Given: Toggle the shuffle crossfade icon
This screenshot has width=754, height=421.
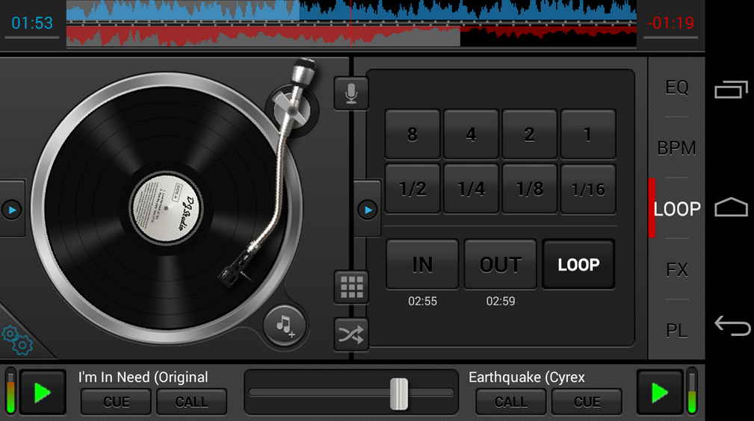Looking at the screenshot, I should pos(351,334).
